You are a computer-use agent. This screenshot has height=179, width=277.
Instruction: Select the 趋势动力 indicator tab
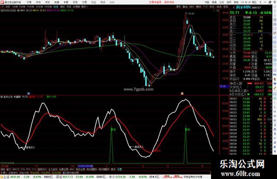pos(42,169)
